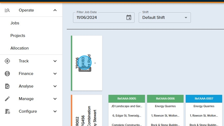Select the blue Ref:AAA-0007 job header
This screenshot has width=224, height=126.
(x=204, y=99)
